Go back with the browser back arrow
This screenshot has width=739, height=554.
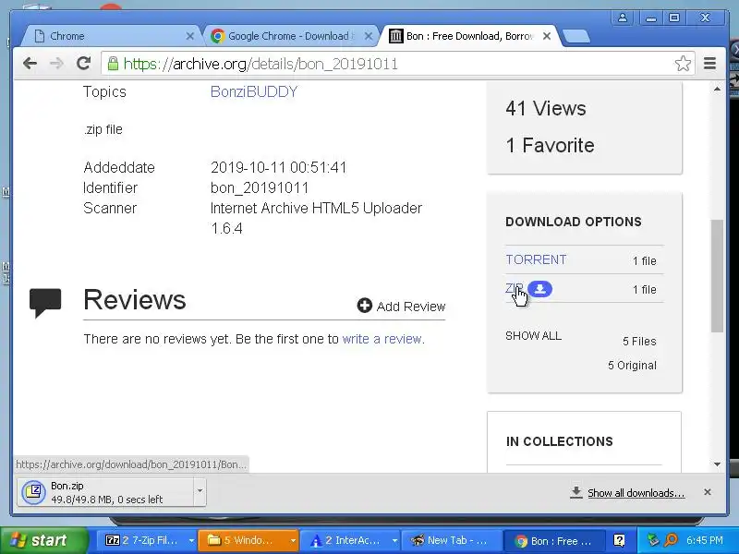(x=30, y=63)
